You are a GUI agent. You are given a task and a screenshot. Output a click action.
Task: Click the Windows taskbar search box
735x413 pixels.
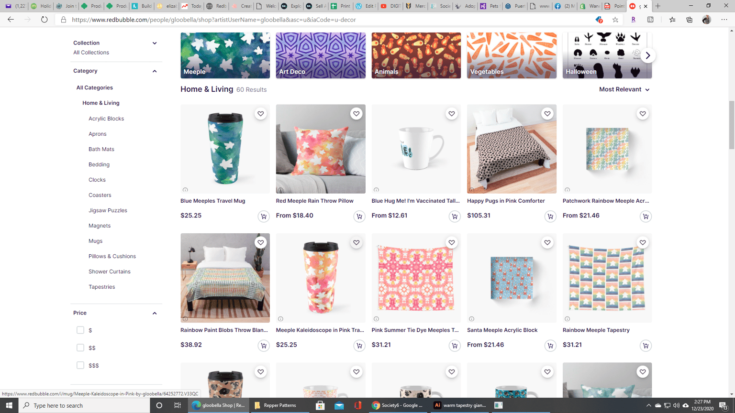[x=84, y=405]
